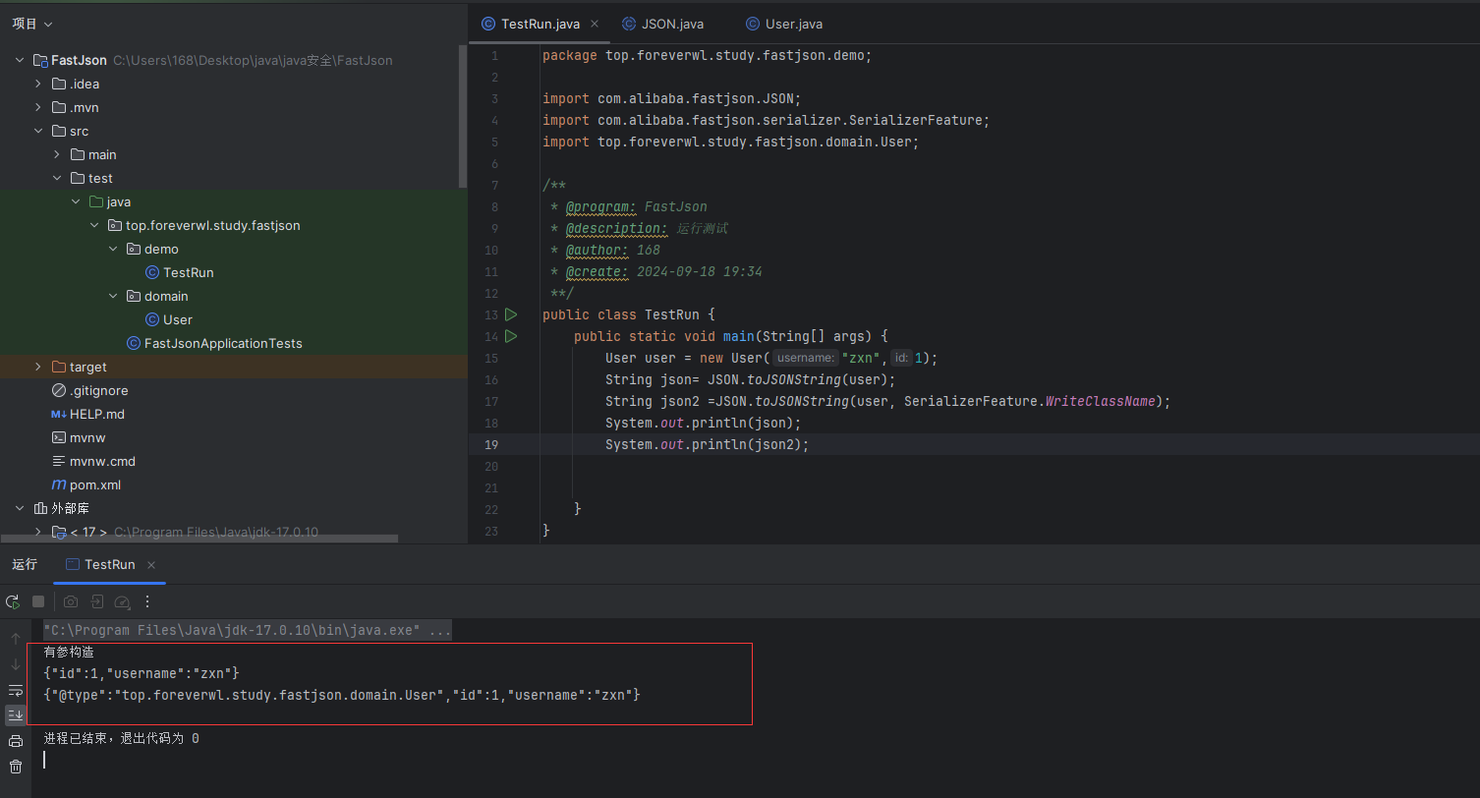
Task: Click line number 19 in the gutter
Action: [x=491, y=444]
